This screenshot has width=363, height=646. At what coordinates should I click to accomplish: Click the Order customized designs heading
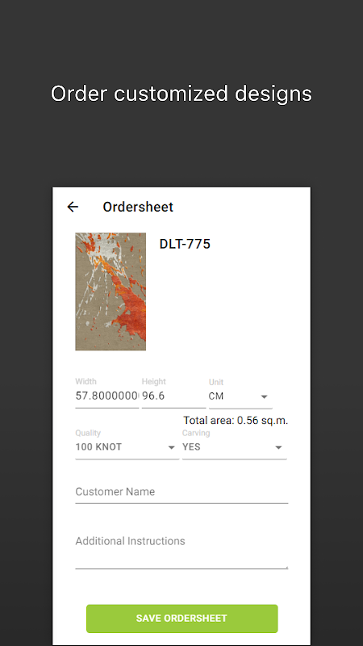181,94
